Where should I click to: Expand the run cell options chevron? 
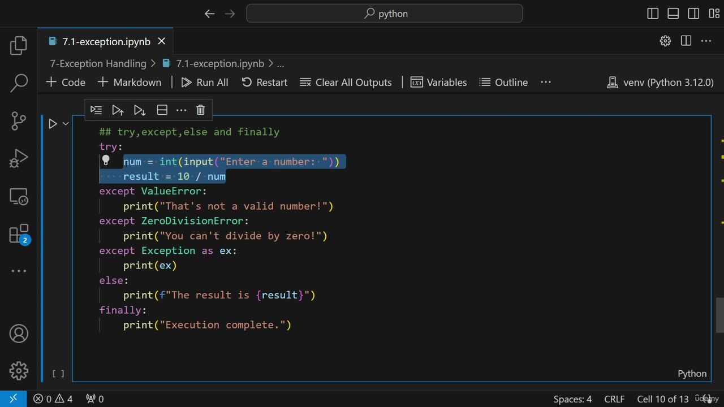tap(66, 123)
